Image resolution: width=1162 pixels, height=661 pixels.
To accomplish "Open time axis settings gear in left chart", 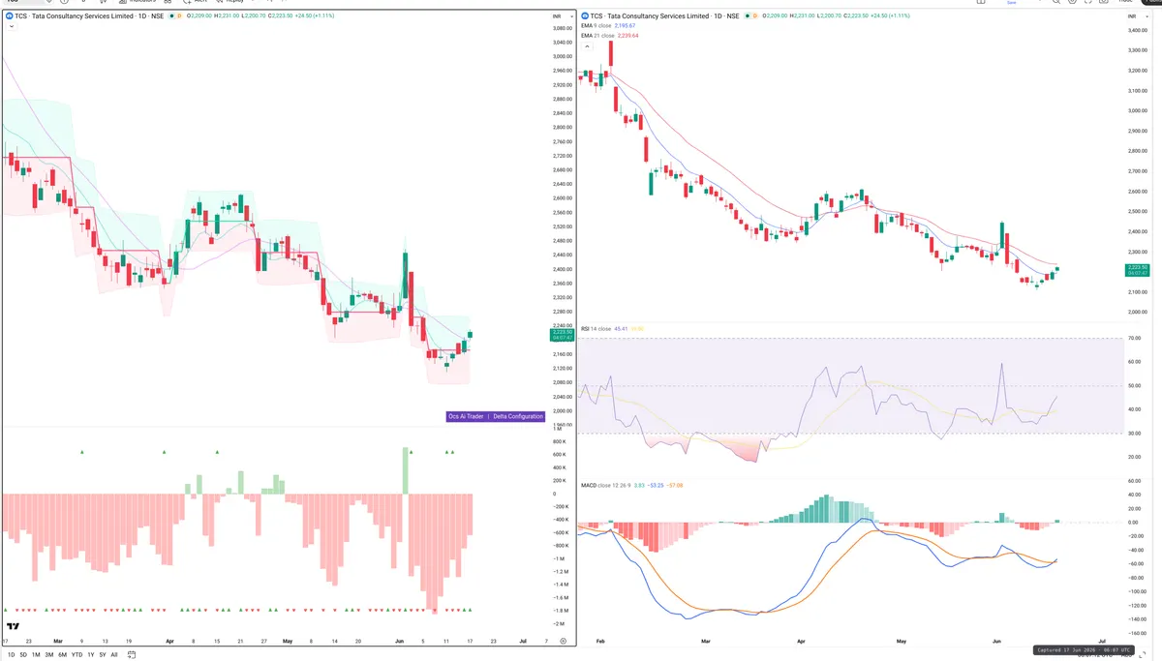I will 563,641.
